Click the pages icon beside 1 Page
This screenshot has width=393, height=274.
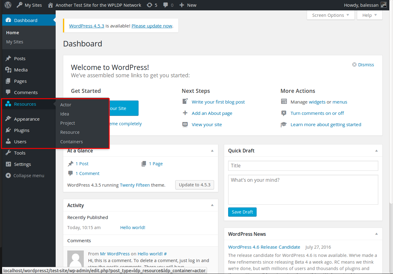click(144, 164)
